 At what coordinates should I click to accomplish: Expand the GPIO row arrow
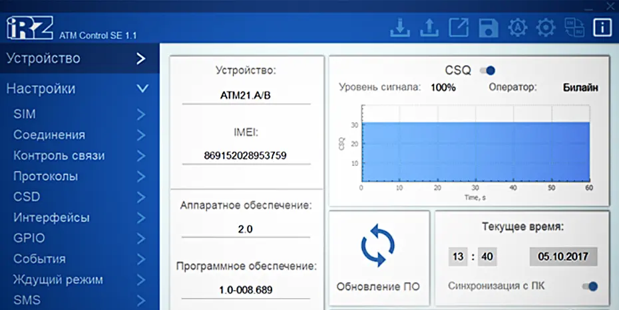coord(141,238)
